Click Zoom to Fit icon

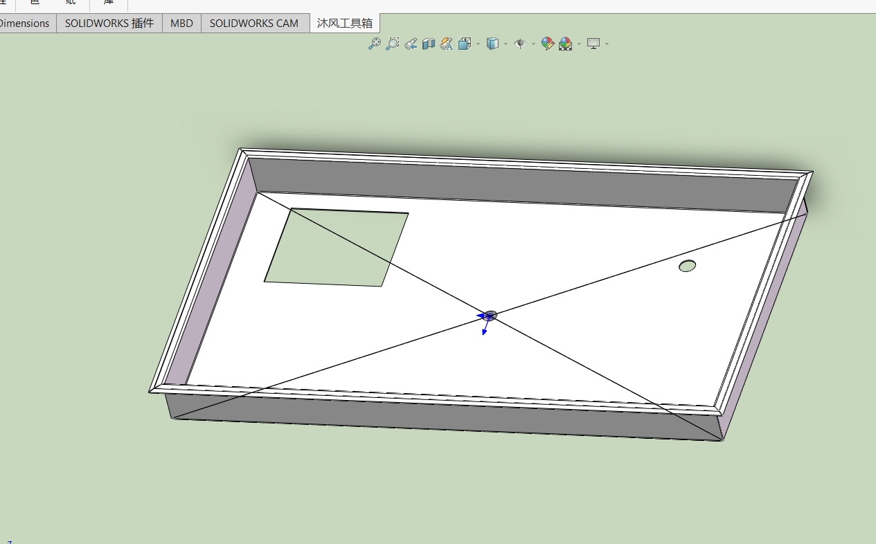(x=374, y=44)
